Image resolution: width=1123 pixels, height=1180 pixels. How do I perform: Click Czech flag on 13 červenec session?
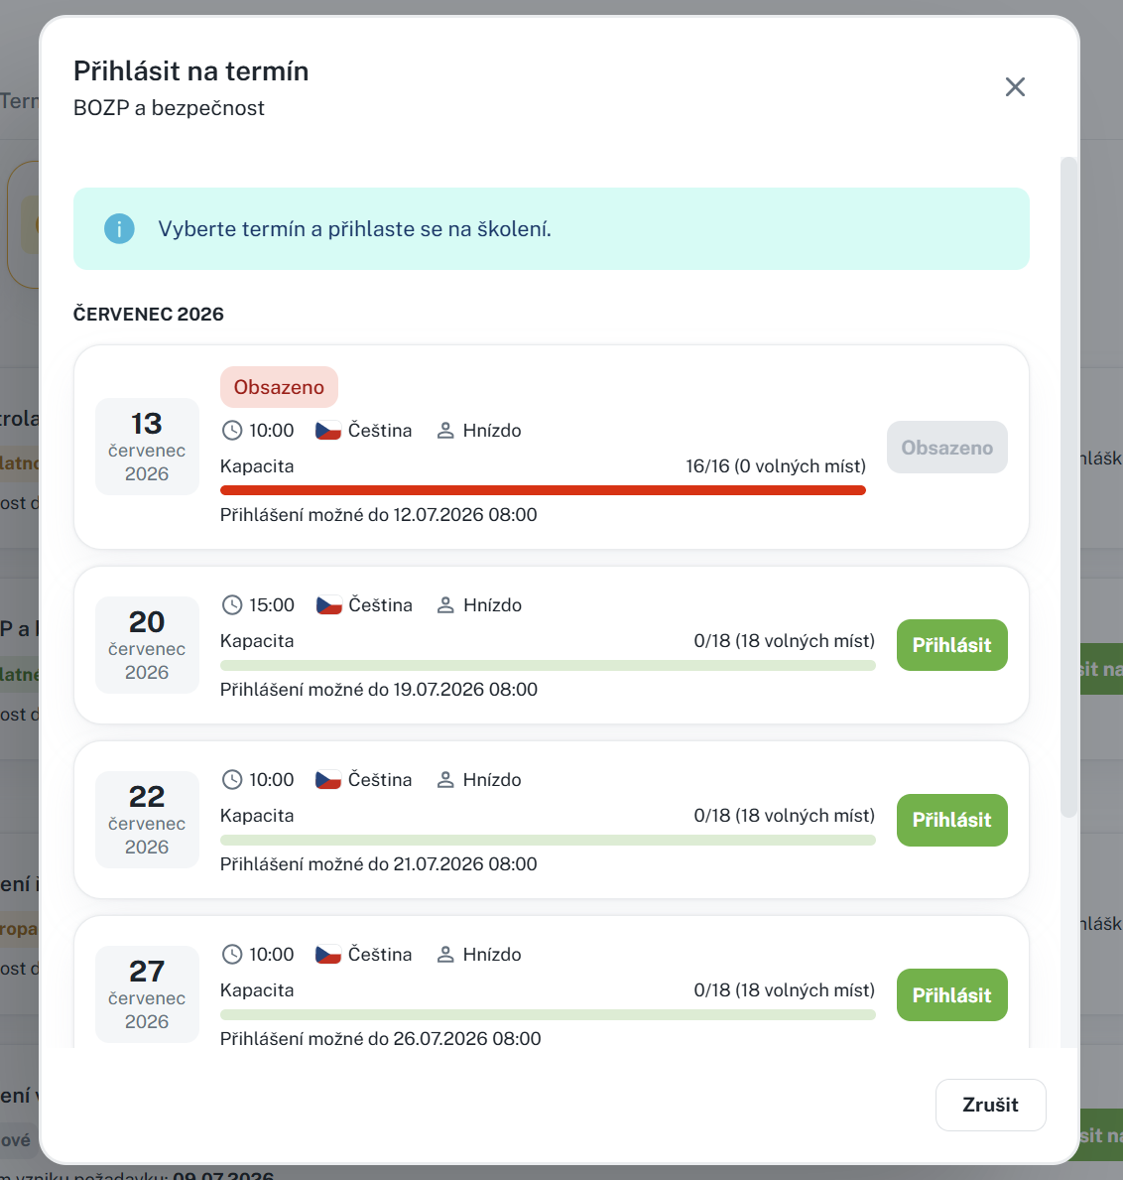[328, 431]
